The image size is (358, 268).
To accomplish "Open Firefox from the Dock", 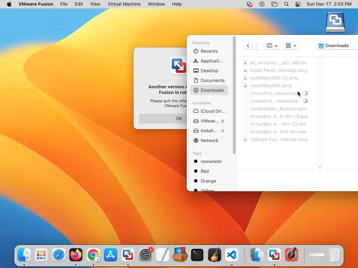I will pyautogui.click(x=76, y=254).
